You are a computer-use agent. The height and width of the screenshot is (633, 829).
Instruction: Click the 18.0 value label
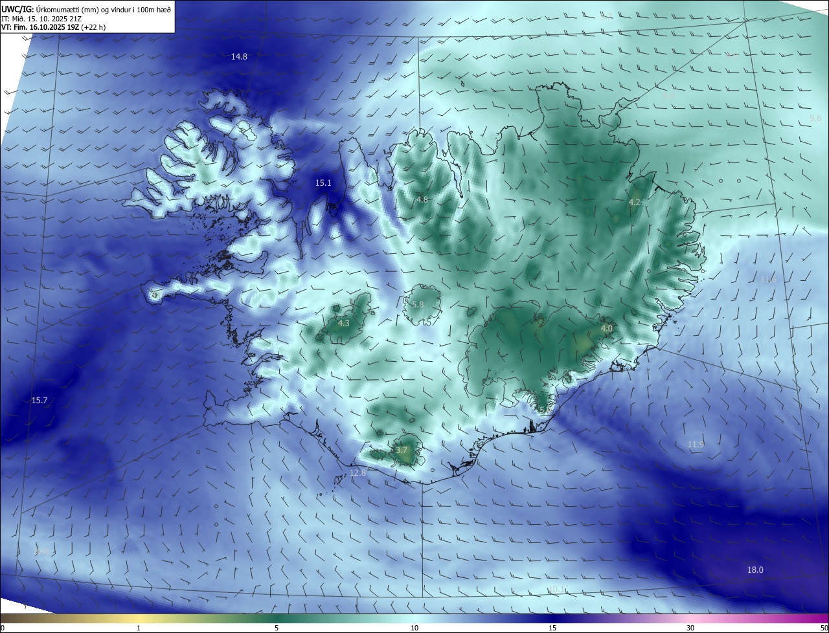pyautogui.click(x=755, y=570)
